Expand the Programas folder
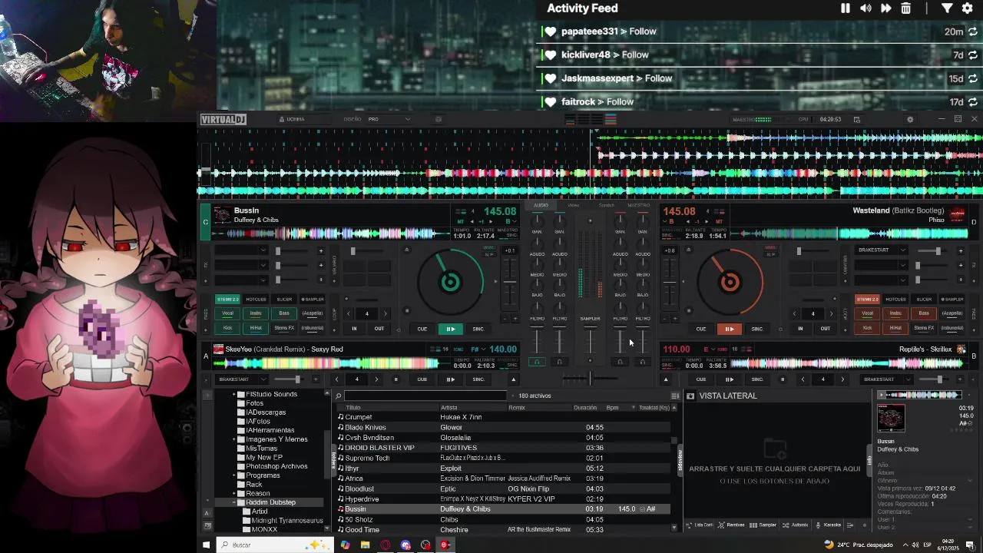983x553 pixels. pos(234,475)
